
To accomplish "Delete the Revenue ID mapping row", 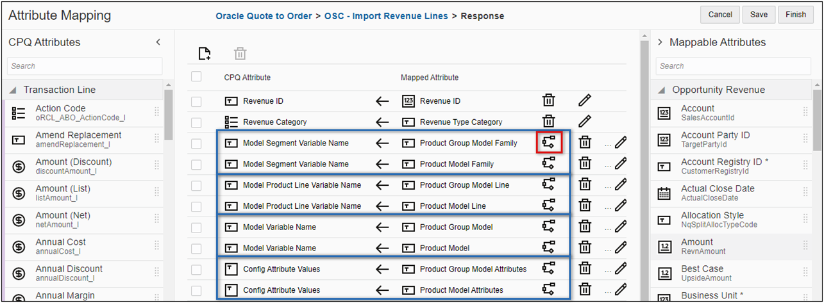I will (549, 101).
